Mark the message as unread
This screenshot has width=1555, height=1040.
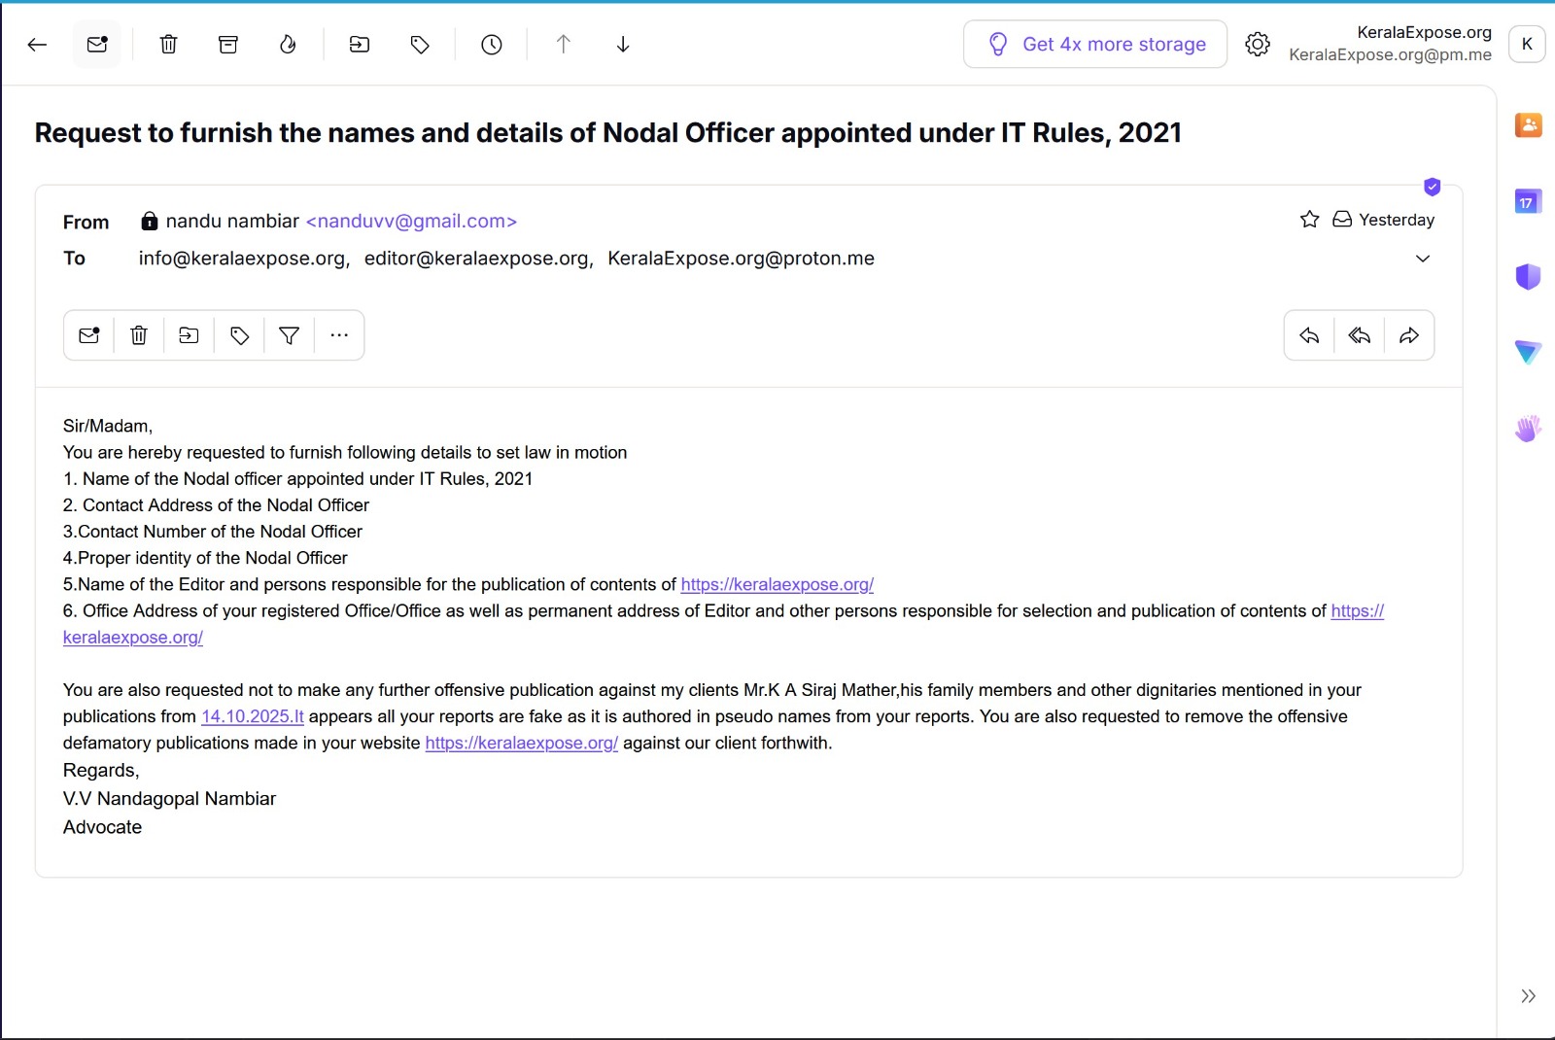click(89, 334)
